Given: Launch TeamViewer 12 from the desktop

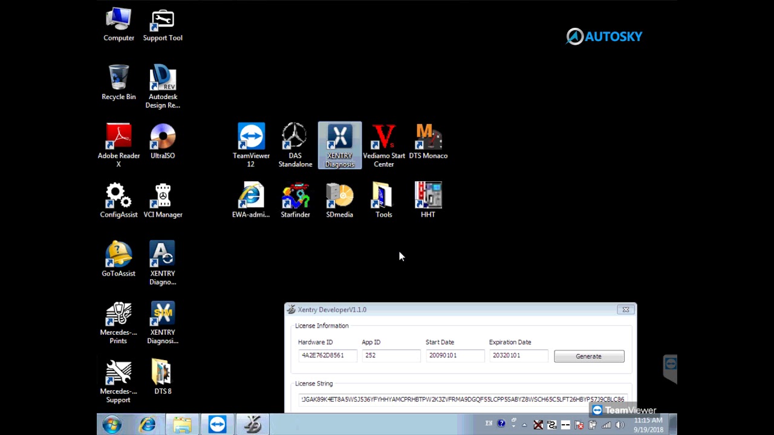Looking at the screenshot, I should (251, 146).
